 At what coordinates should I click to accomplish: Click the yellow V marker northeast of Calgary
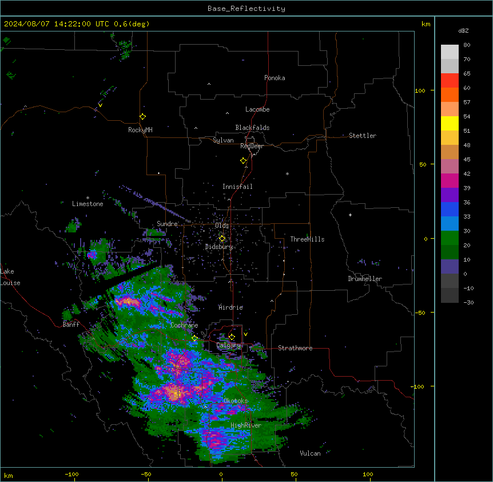pyautogui.click(x=245, y=334)
